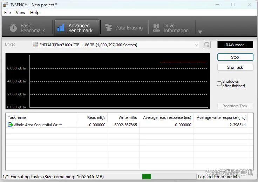The width and height of the screenshot is (258, 182).
Task: Enable Shutdown after finished checkbox
Action: coord(219,83)
